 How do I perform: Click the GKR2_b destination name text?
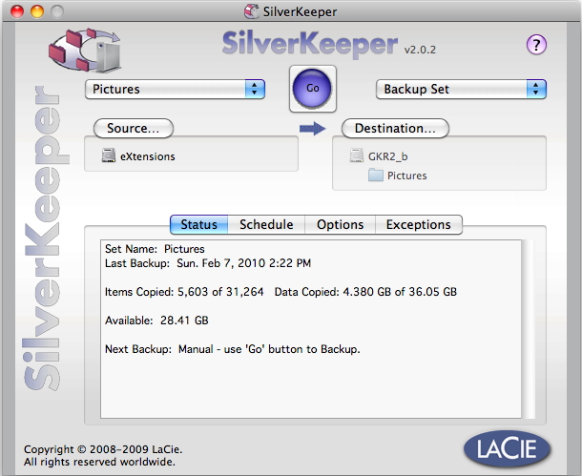point(388,156)
